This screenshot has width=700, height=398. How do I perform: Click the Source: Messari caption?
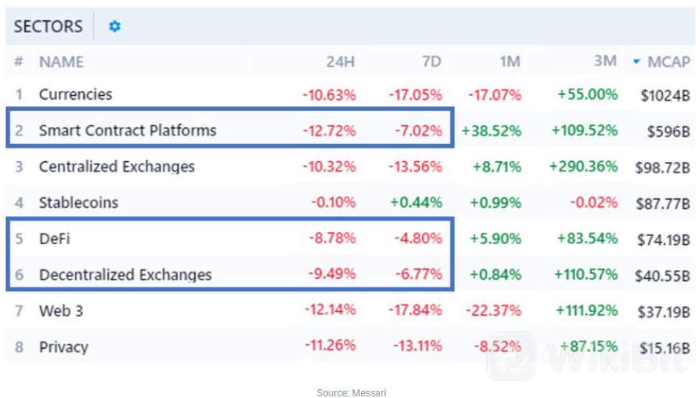[x=350, y=392]
